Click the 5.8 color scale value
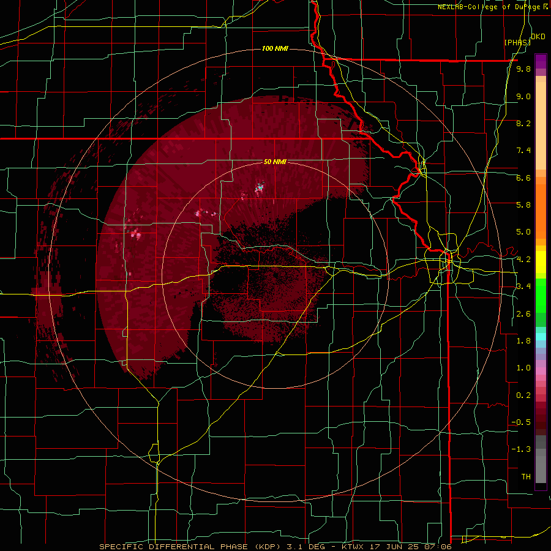Viewport: 551px width, 551px height. (x=523, y=205)
